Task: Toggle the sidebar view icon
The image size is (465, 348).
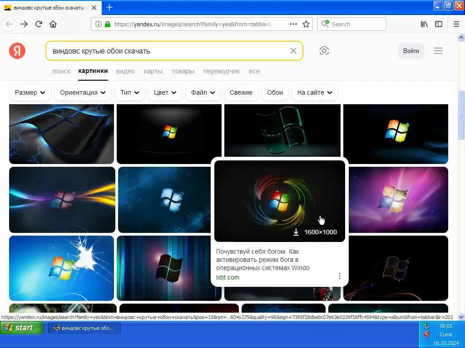Action: pyautogui.click(x=439, y=24)
